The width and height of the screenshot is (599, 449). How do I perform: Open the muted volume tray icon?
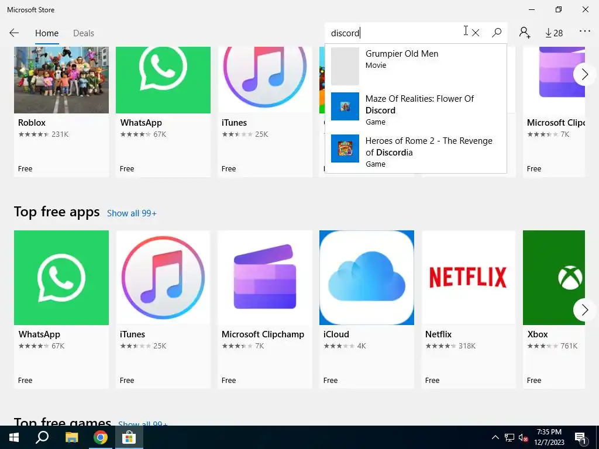(x=524, y=438)
